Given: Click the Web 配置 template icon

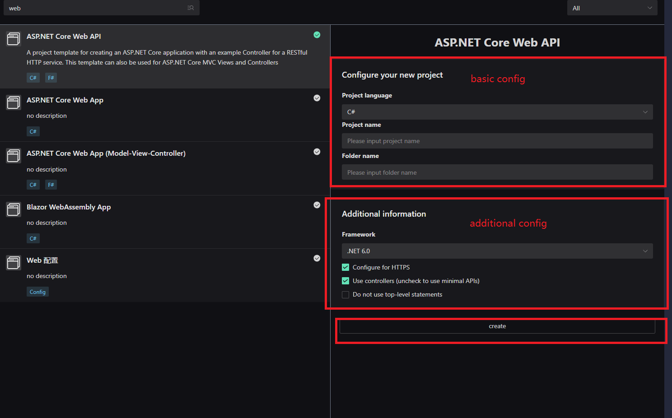Looking at the screenshot, I should [x=13, y=263].
